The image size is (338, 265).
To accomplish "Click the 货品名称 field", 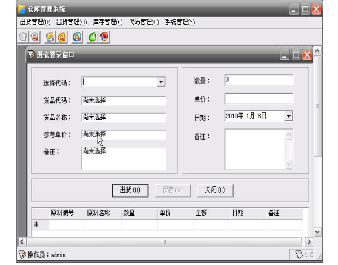I will pyautogui.click(x=124, y=118).
